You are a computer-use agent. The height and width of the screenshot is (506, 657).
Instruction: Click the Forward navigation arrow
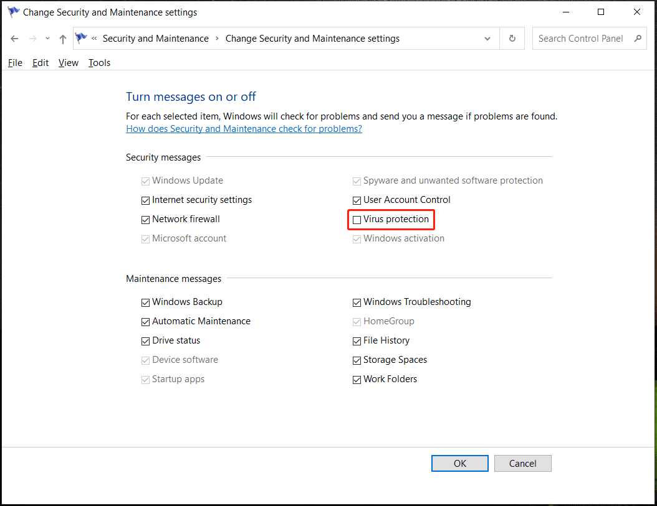[x=33, y=39]
